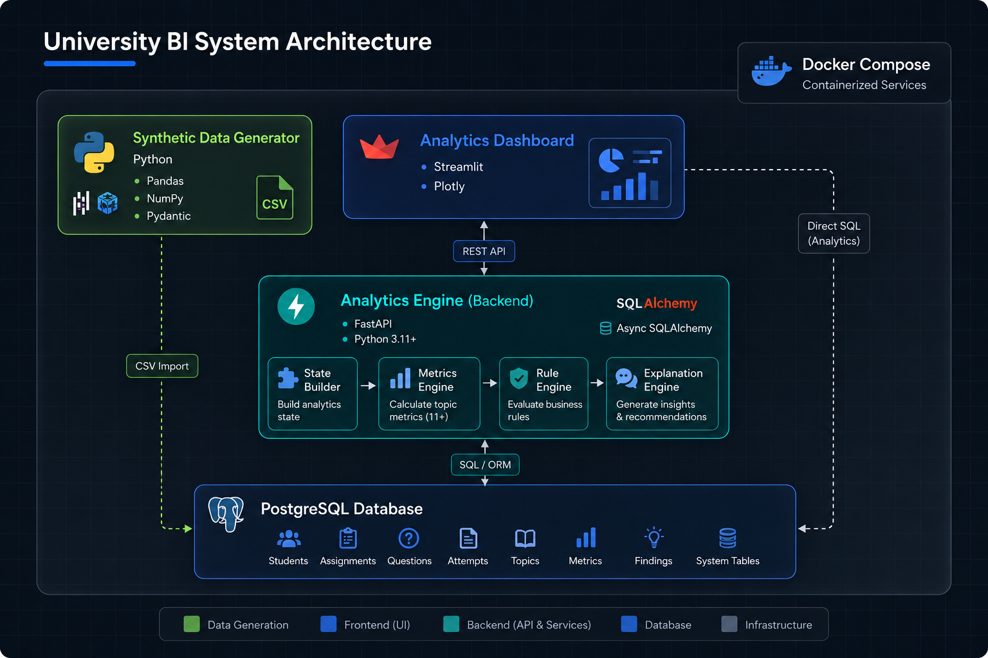Click the dashboard chart preview thumbnail
The image size is (988, 658).
(630, 173)
